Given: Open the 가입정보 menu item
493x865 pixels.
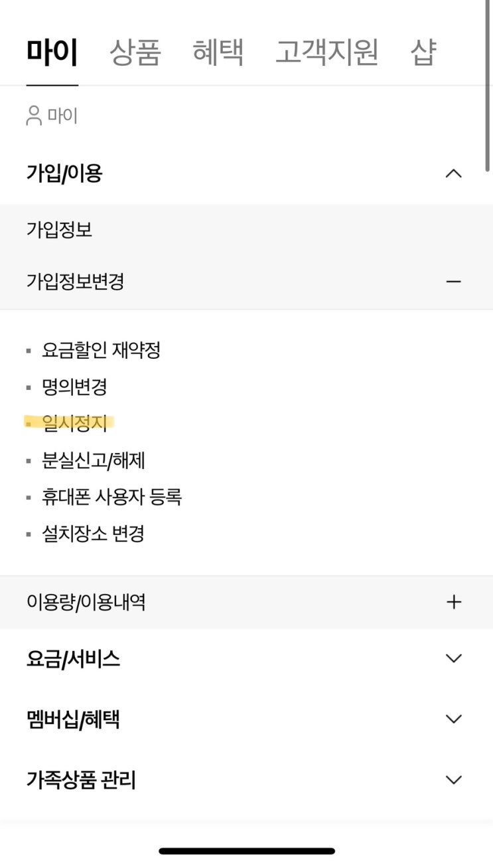Looking at the screenshot, I should [x=60, y=231].
